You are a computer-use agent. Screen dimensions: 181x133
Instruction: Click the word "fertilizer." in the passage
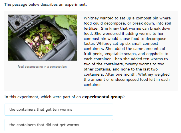tap(92, 28)
